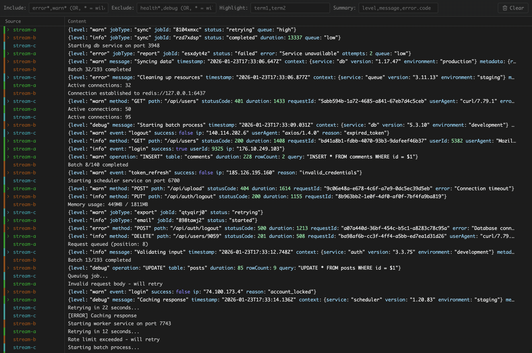Focus the Include filter input field
The height and width of the screenshot is (353, 532).
(68, 8)
